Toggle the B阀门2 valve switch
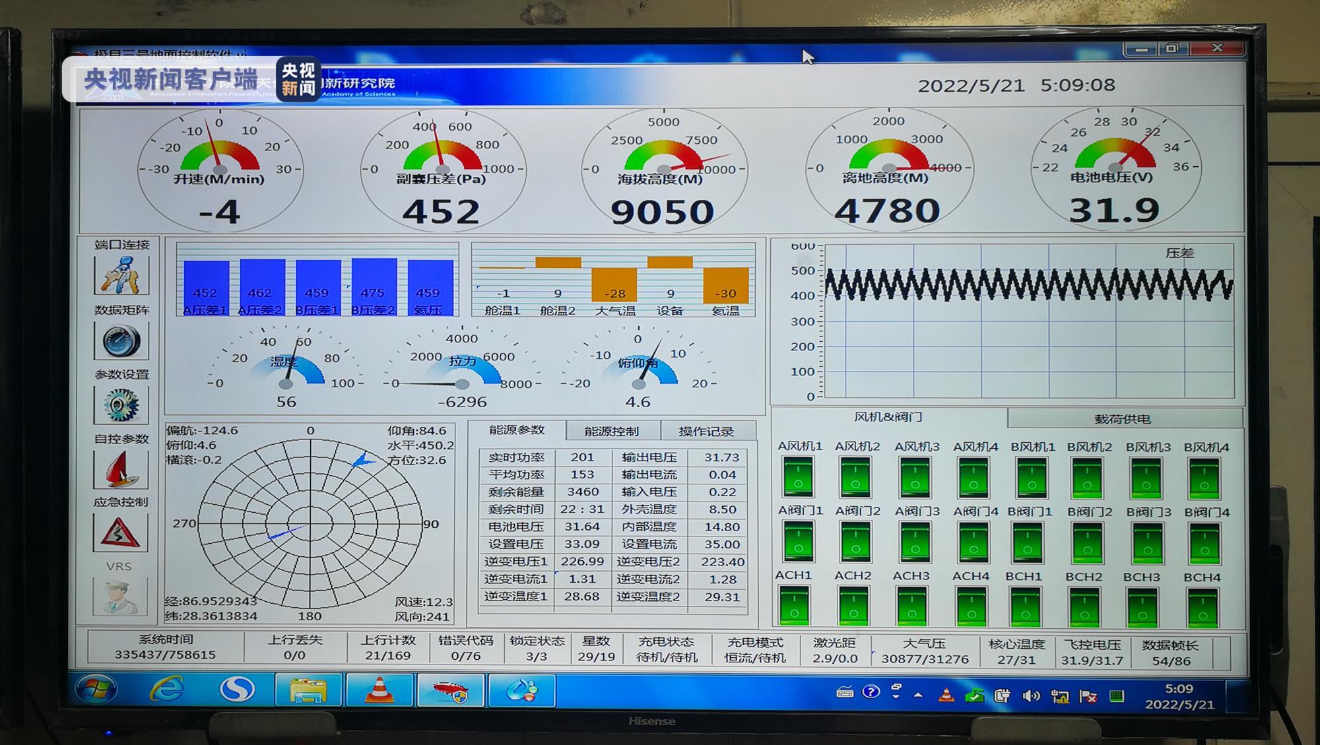The width and height of the screenshot is (1320, 745). pyautogui.click(x=1087, y=543)
